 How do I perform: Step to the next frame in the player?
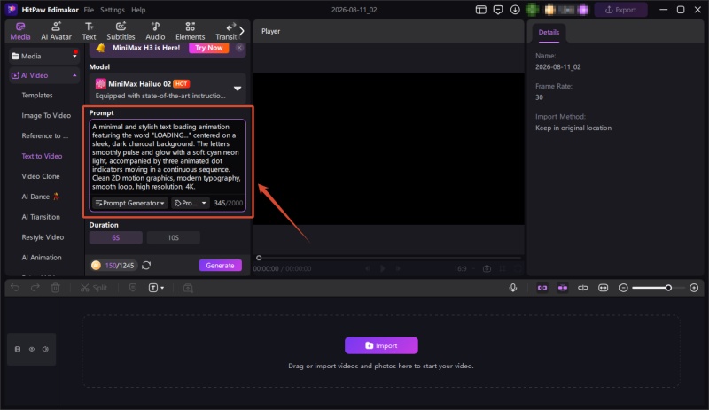coord(398,268)
